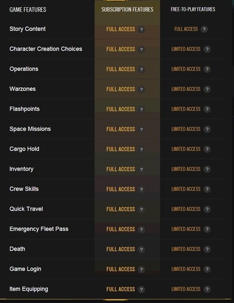This screenshot has width=234, height=303.
Task: Select the Free-to-Play Features column header
Action: coord(193,10)
